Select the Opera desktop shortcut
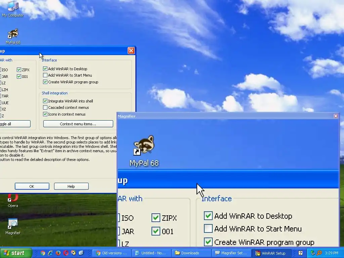 (13, 201)
